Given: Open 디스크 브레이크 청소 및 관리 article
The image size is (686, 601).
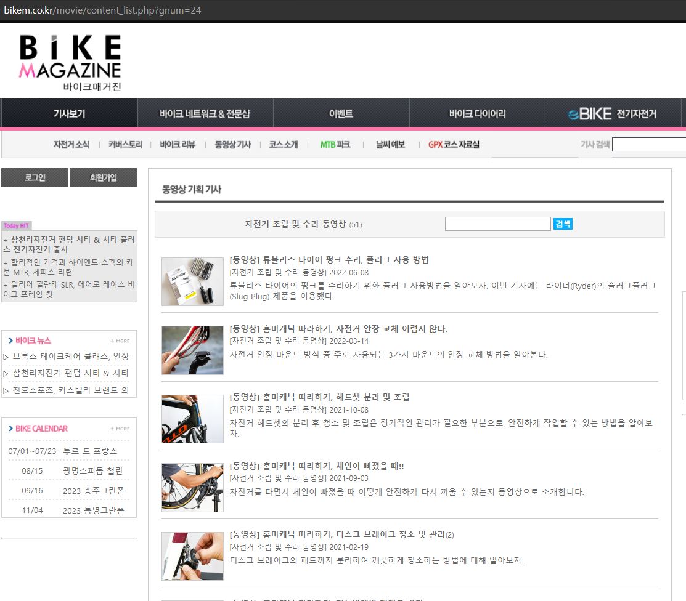Looking at the screenshot, I should click(337, 534).
